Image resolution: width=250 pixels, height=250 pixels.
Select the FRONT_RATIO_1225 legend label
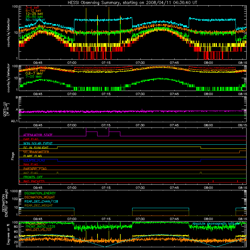pos(40,227)
